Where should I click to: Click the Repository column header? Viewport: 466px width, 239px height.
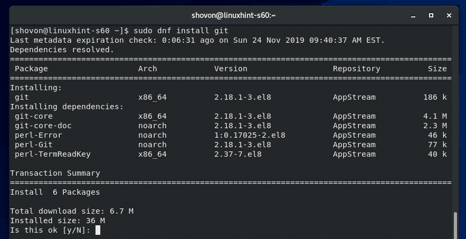[356, 69]
